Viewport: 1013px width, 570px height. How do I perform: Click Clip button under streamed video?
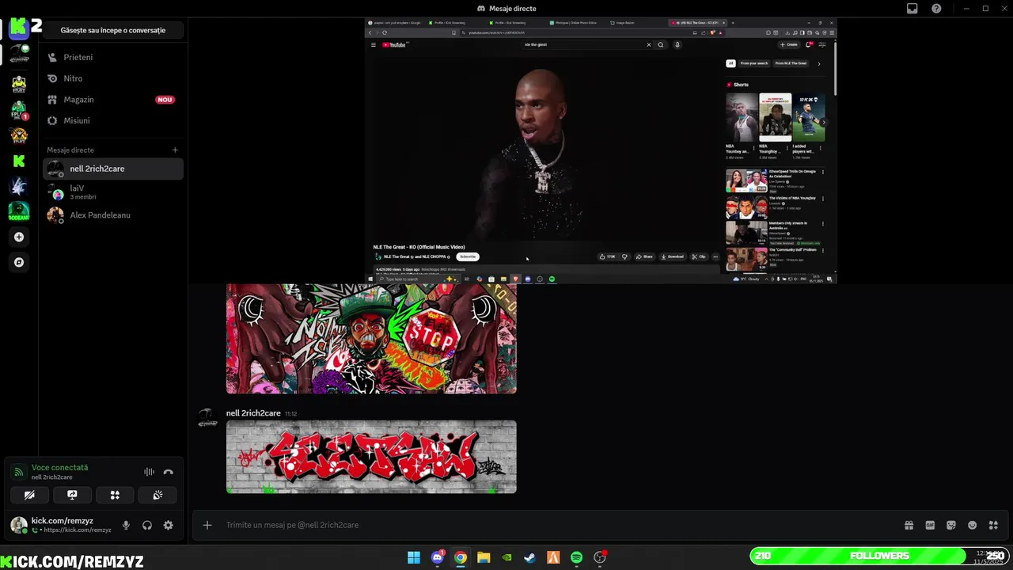(x=699, y=256)
